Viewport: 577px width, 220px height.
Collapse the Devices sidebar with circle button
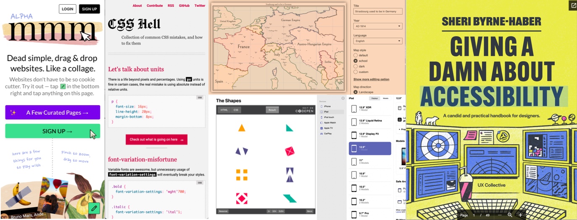[343, 98]
